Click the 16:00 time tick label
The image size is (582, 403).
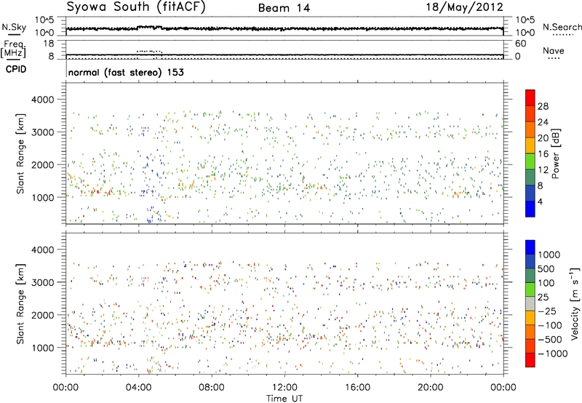pyautogui.click(x=357, y=388)
